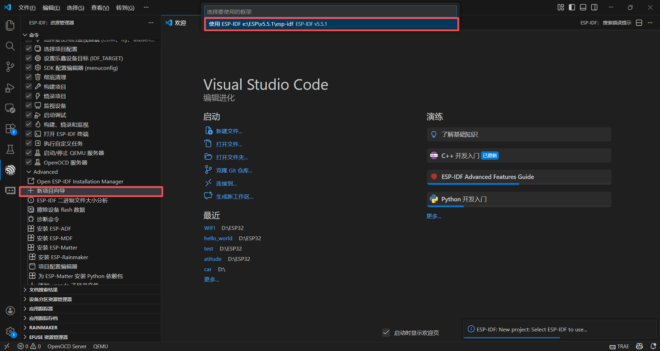Expand the 设备分区资源管理器 section
This screenshot has width=660, height=351.
pos(91,299)
